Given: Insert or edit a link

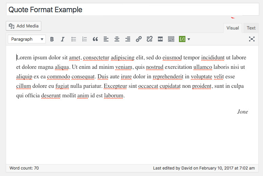Looking at the screenshot, I should [x=139, y=39].
